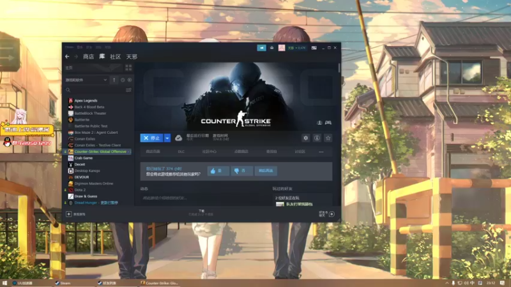511x287 pixels.
Task: Select Draw & Guess in the list
Action: pyautogui.click(x=86, y=196)
